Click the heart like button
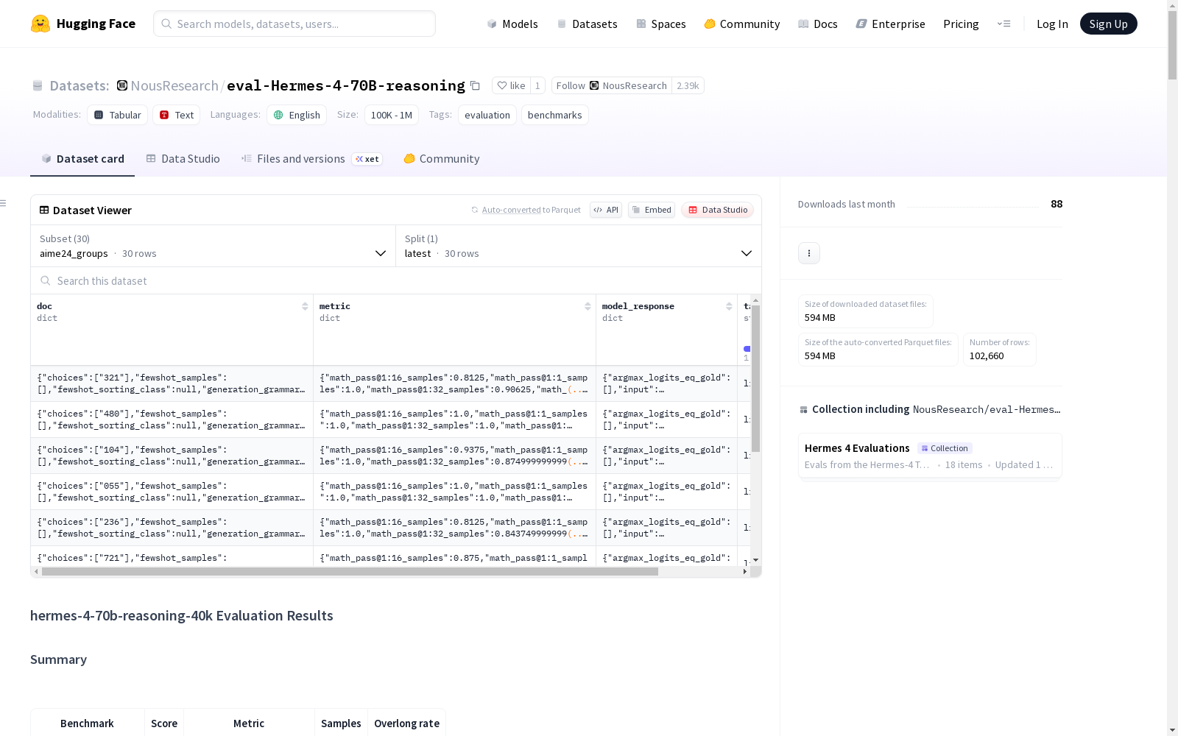The width and height of the screenshot is (1178, 736). tap(511, 85)
